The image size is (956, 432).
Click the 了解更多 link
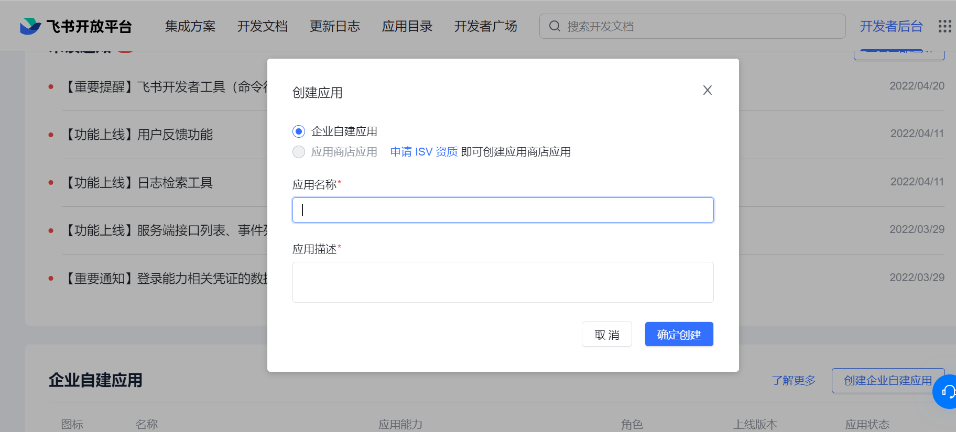coord(794,381)
